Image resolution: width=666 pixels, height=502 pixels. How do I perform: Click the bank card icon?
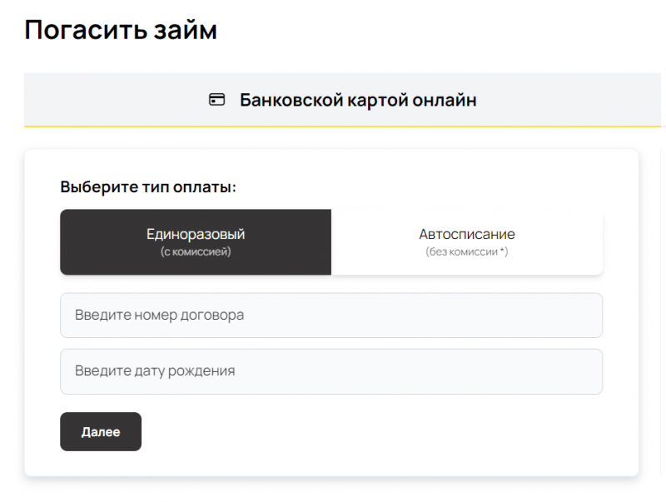(216, 100)
